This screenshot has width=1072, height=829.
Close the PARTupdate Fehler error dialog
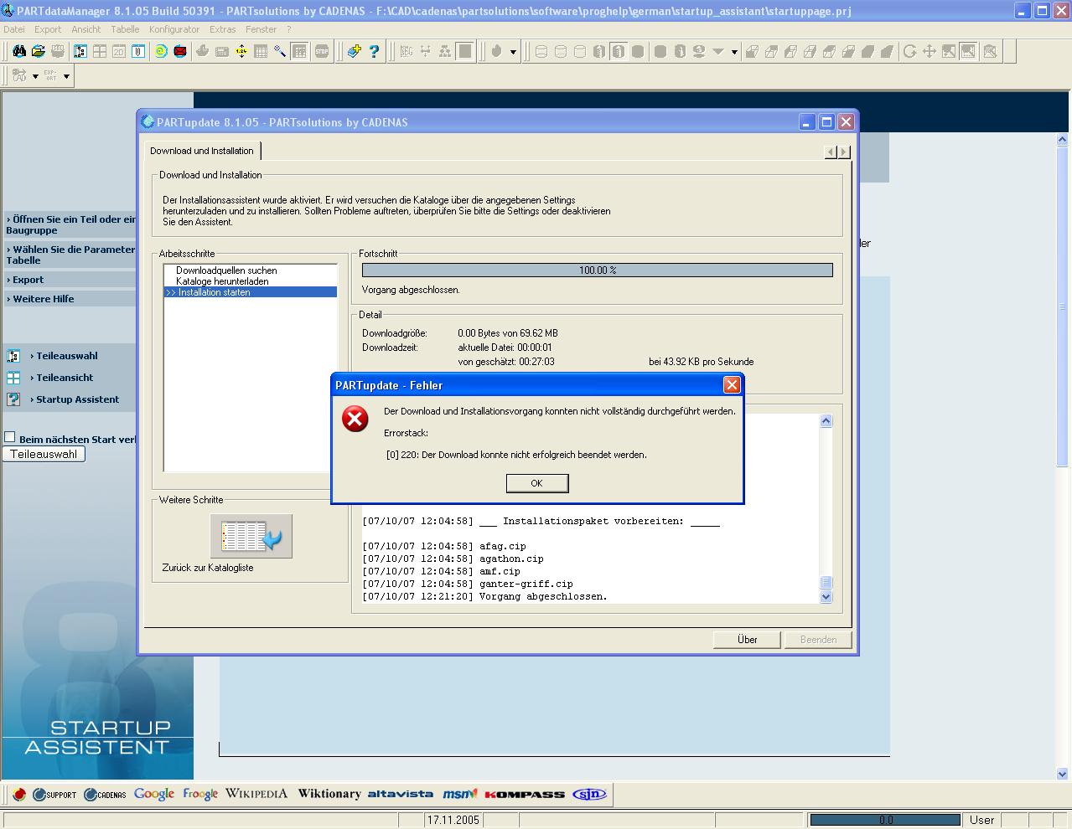click(732, 385)
